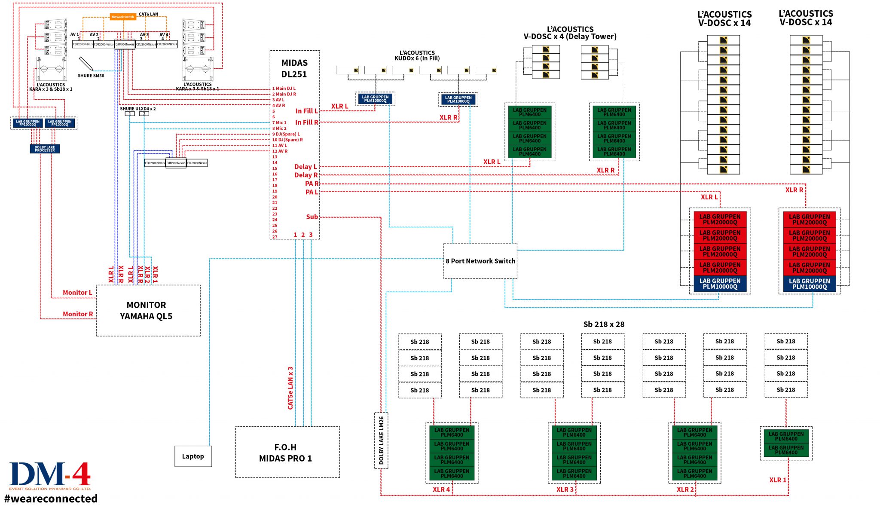Click the 'XLR 3' label under the subwoofer rack
The height and width of the screenshot is (508, 880).
(x=565, y=490)
